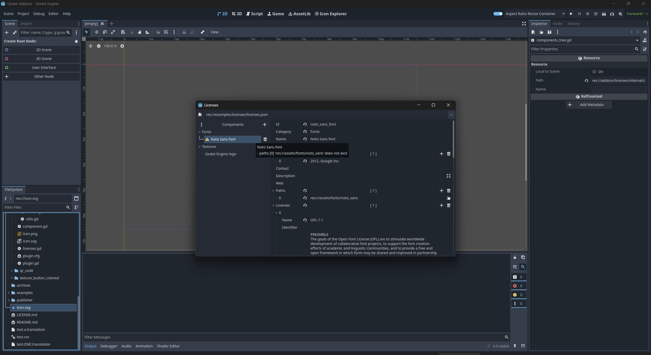This screenshot has height=355, width=651.
Task: Instantiate child scene with link icon
Action: (x=15, y=33)
